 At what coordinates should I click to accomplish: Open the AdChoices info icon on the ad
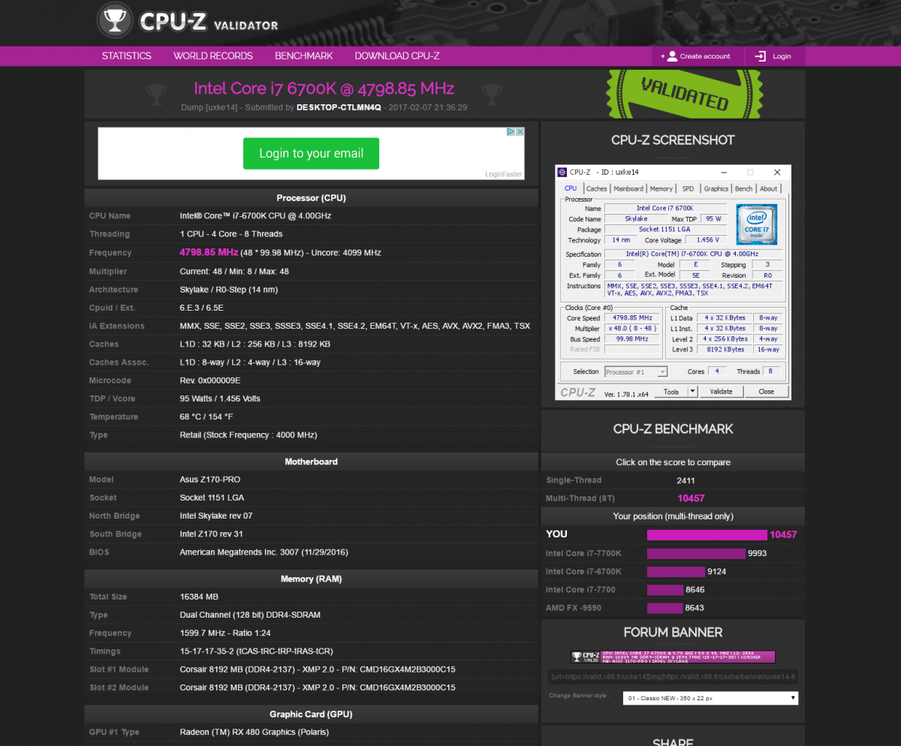point(511,131)
